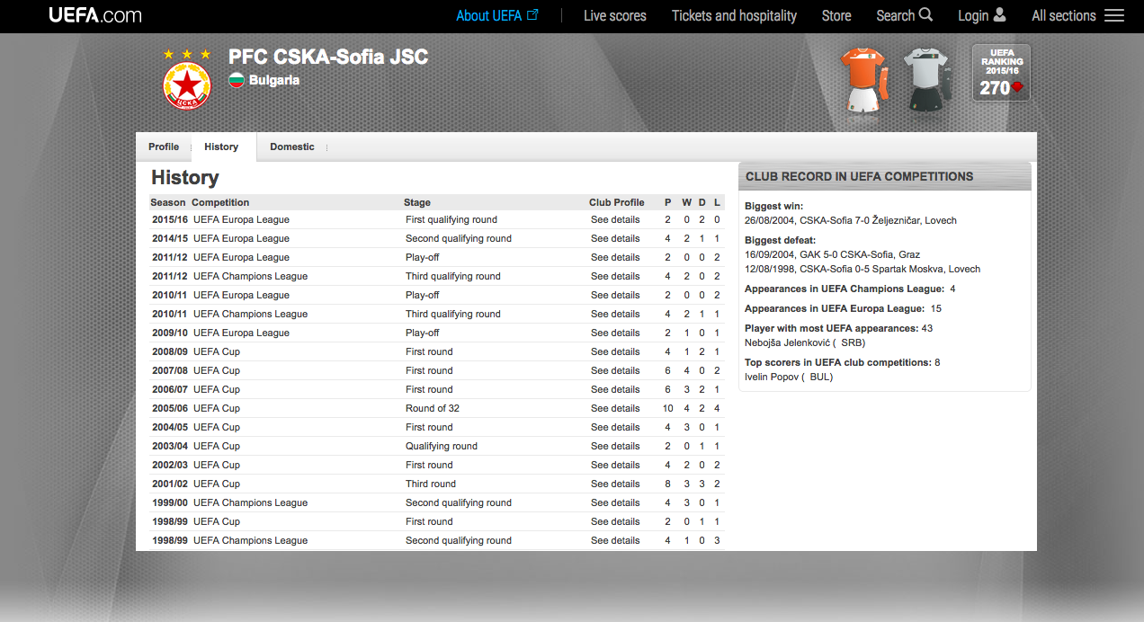Click the CSKA-Sofia club crest
Viewport: 1144px width, 622px height.
tap(187, 86)
